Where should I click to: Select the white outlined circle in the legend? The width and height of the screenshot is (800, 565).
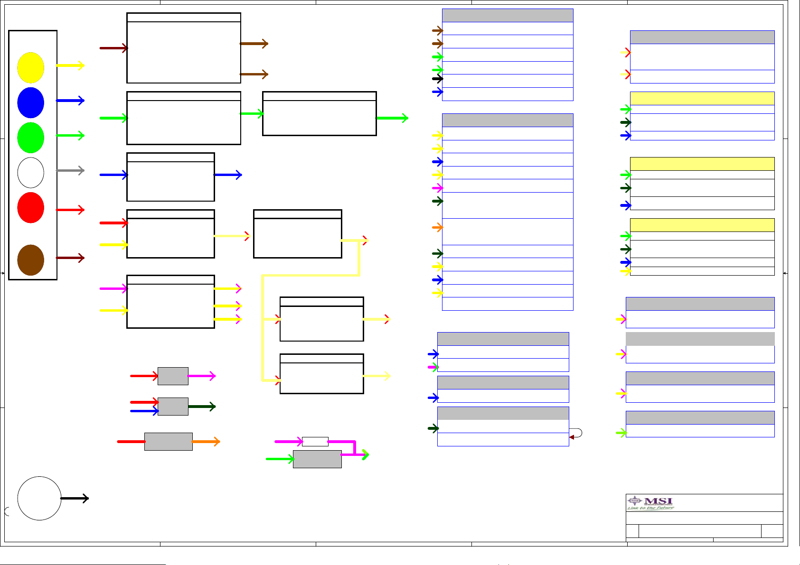point(31,173)
